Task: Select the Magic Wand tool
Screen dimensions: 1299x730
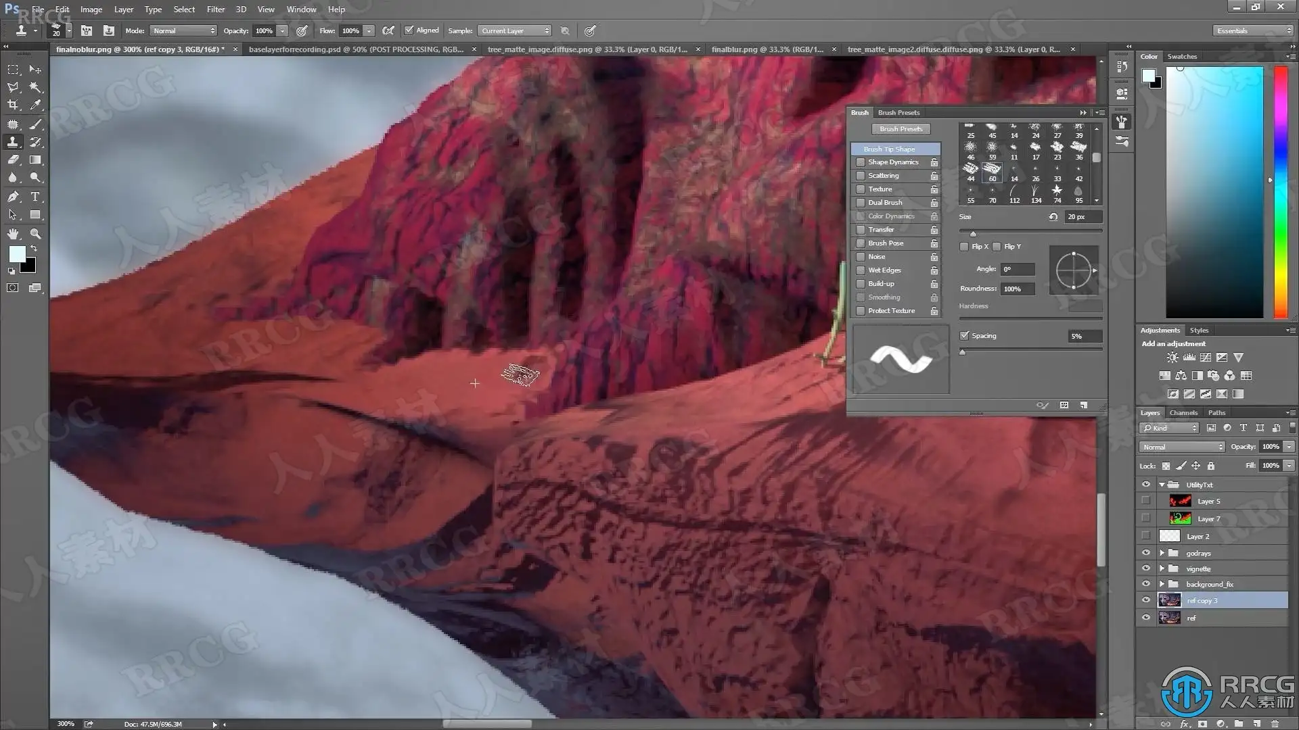Action: [x=35, y=87]
